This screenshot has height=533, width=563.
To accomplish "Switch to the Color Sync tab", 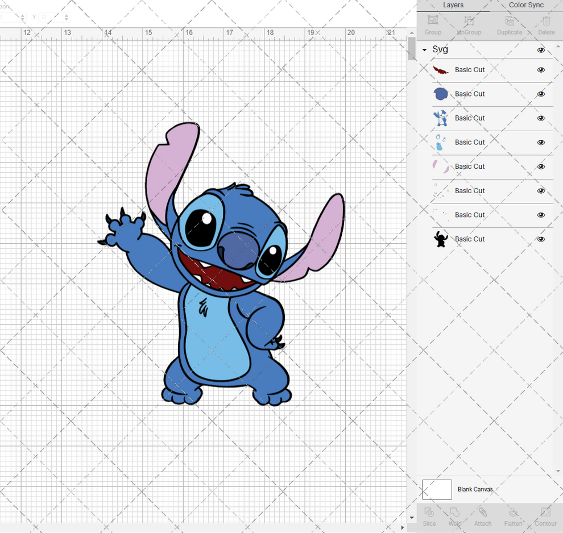I will tap(525, 5).
